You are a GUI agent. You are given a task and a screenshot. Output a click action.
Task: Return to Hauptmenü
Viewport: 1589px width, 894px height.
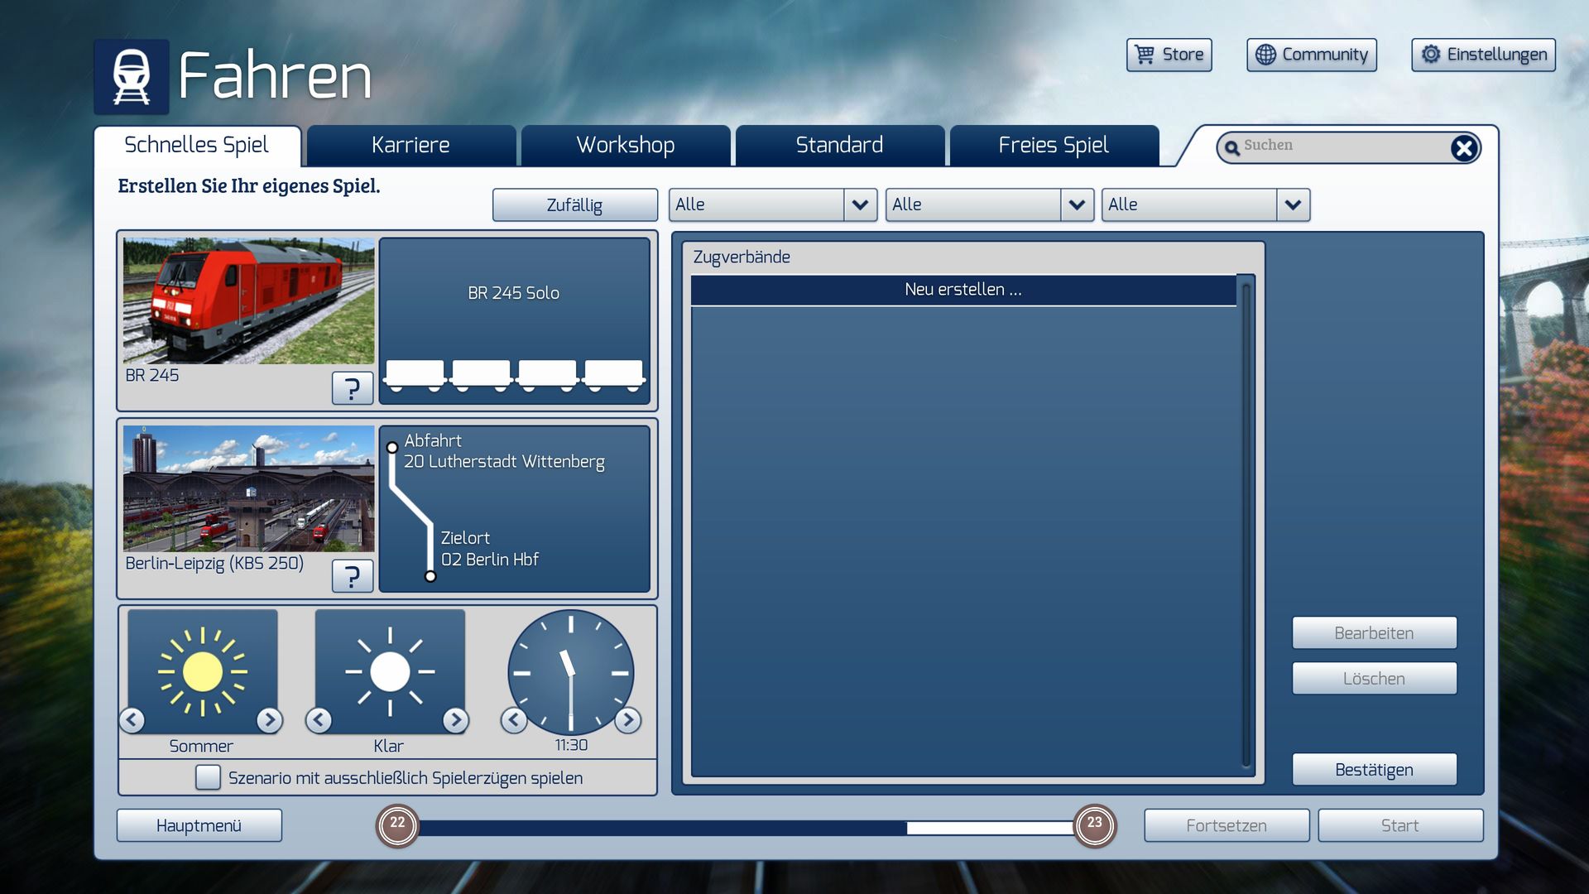199,825
